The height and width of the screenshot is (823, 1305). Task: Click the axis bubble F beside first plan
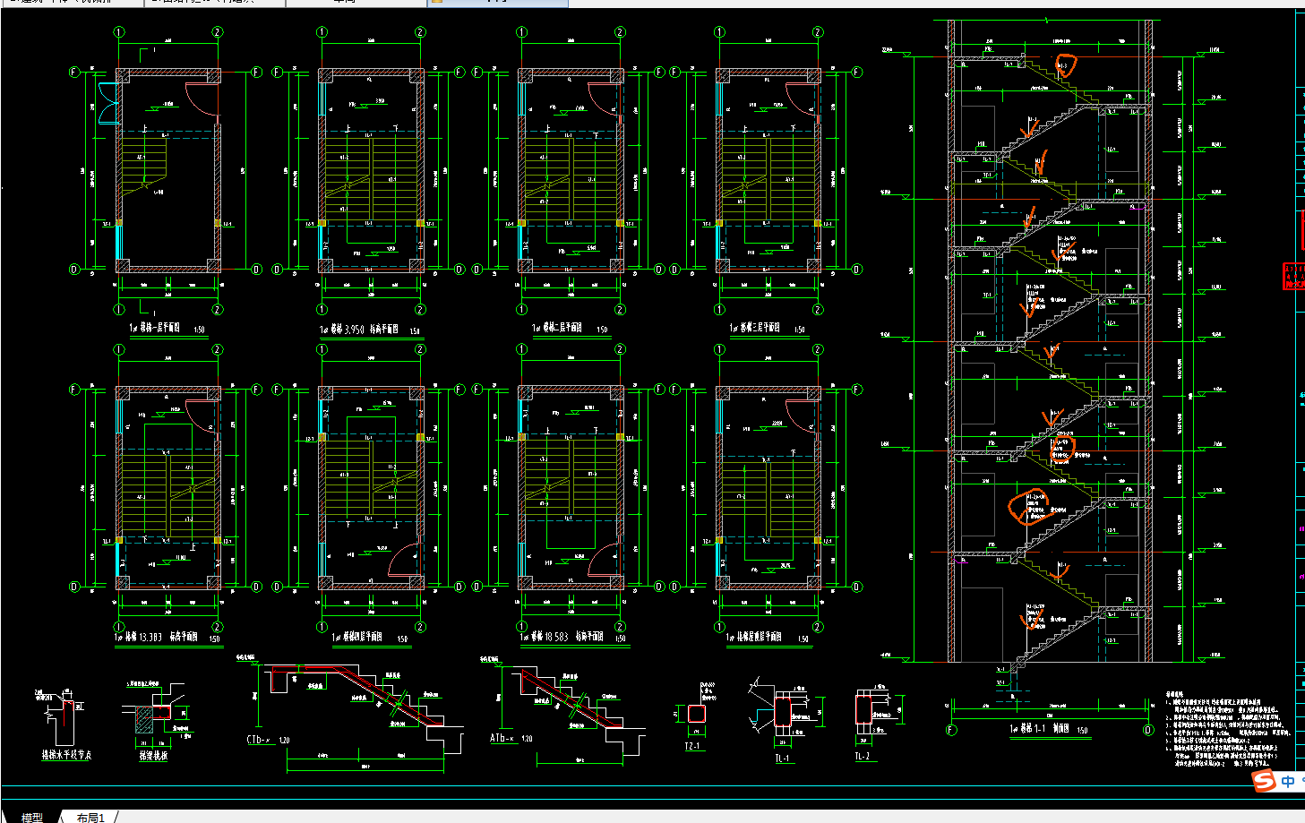pyautogui.click(x=75, y=72)
